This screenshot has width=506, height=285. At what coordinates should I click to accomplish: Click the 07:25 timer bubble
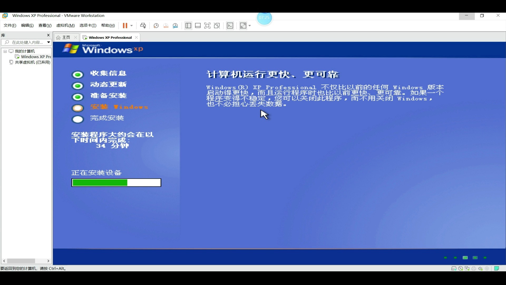point(264,18)
